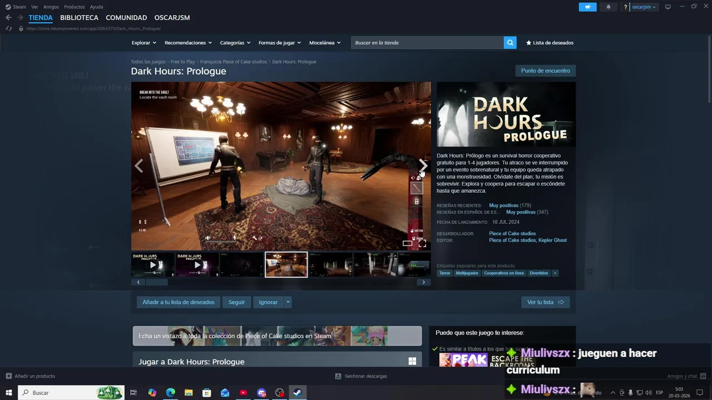This screenshot has width=712, height=400.
Task: Expand the Miscelánea dropdown
Action: 325,43
